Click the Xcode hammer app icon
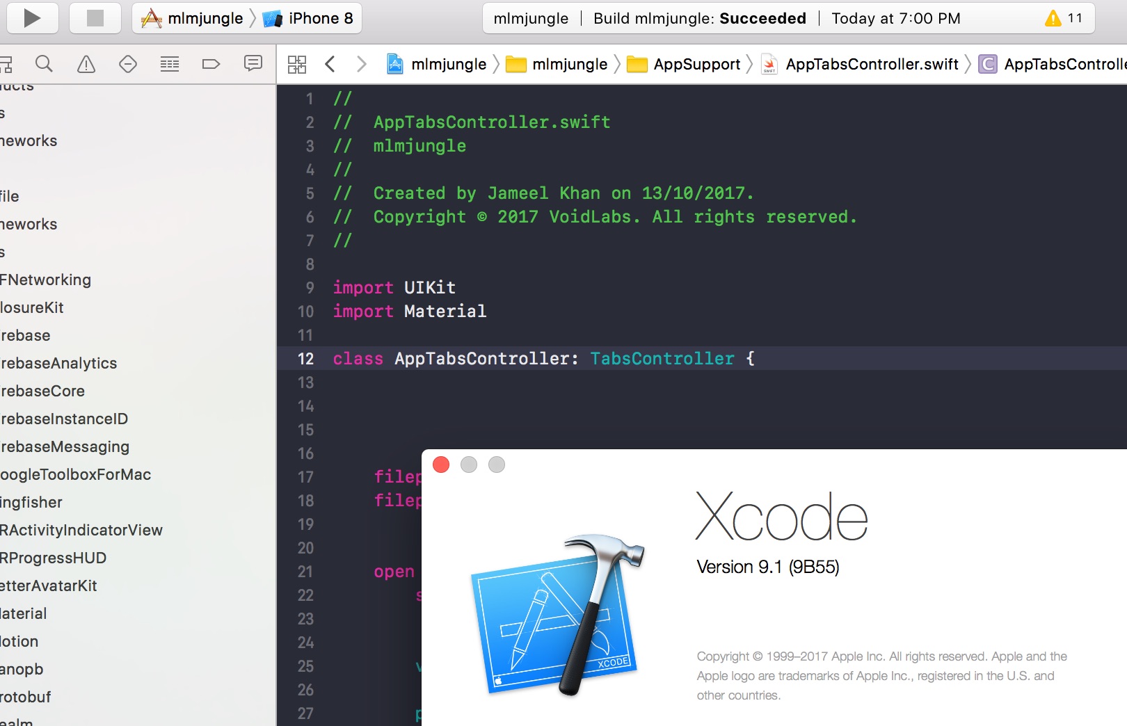 tap(558, 613)
